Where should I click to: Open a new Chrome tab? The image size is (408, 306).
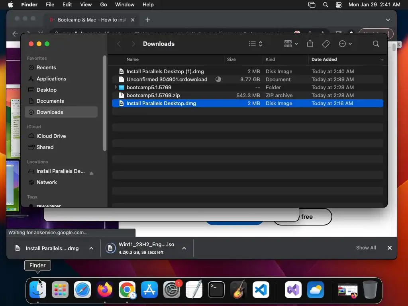148,20
